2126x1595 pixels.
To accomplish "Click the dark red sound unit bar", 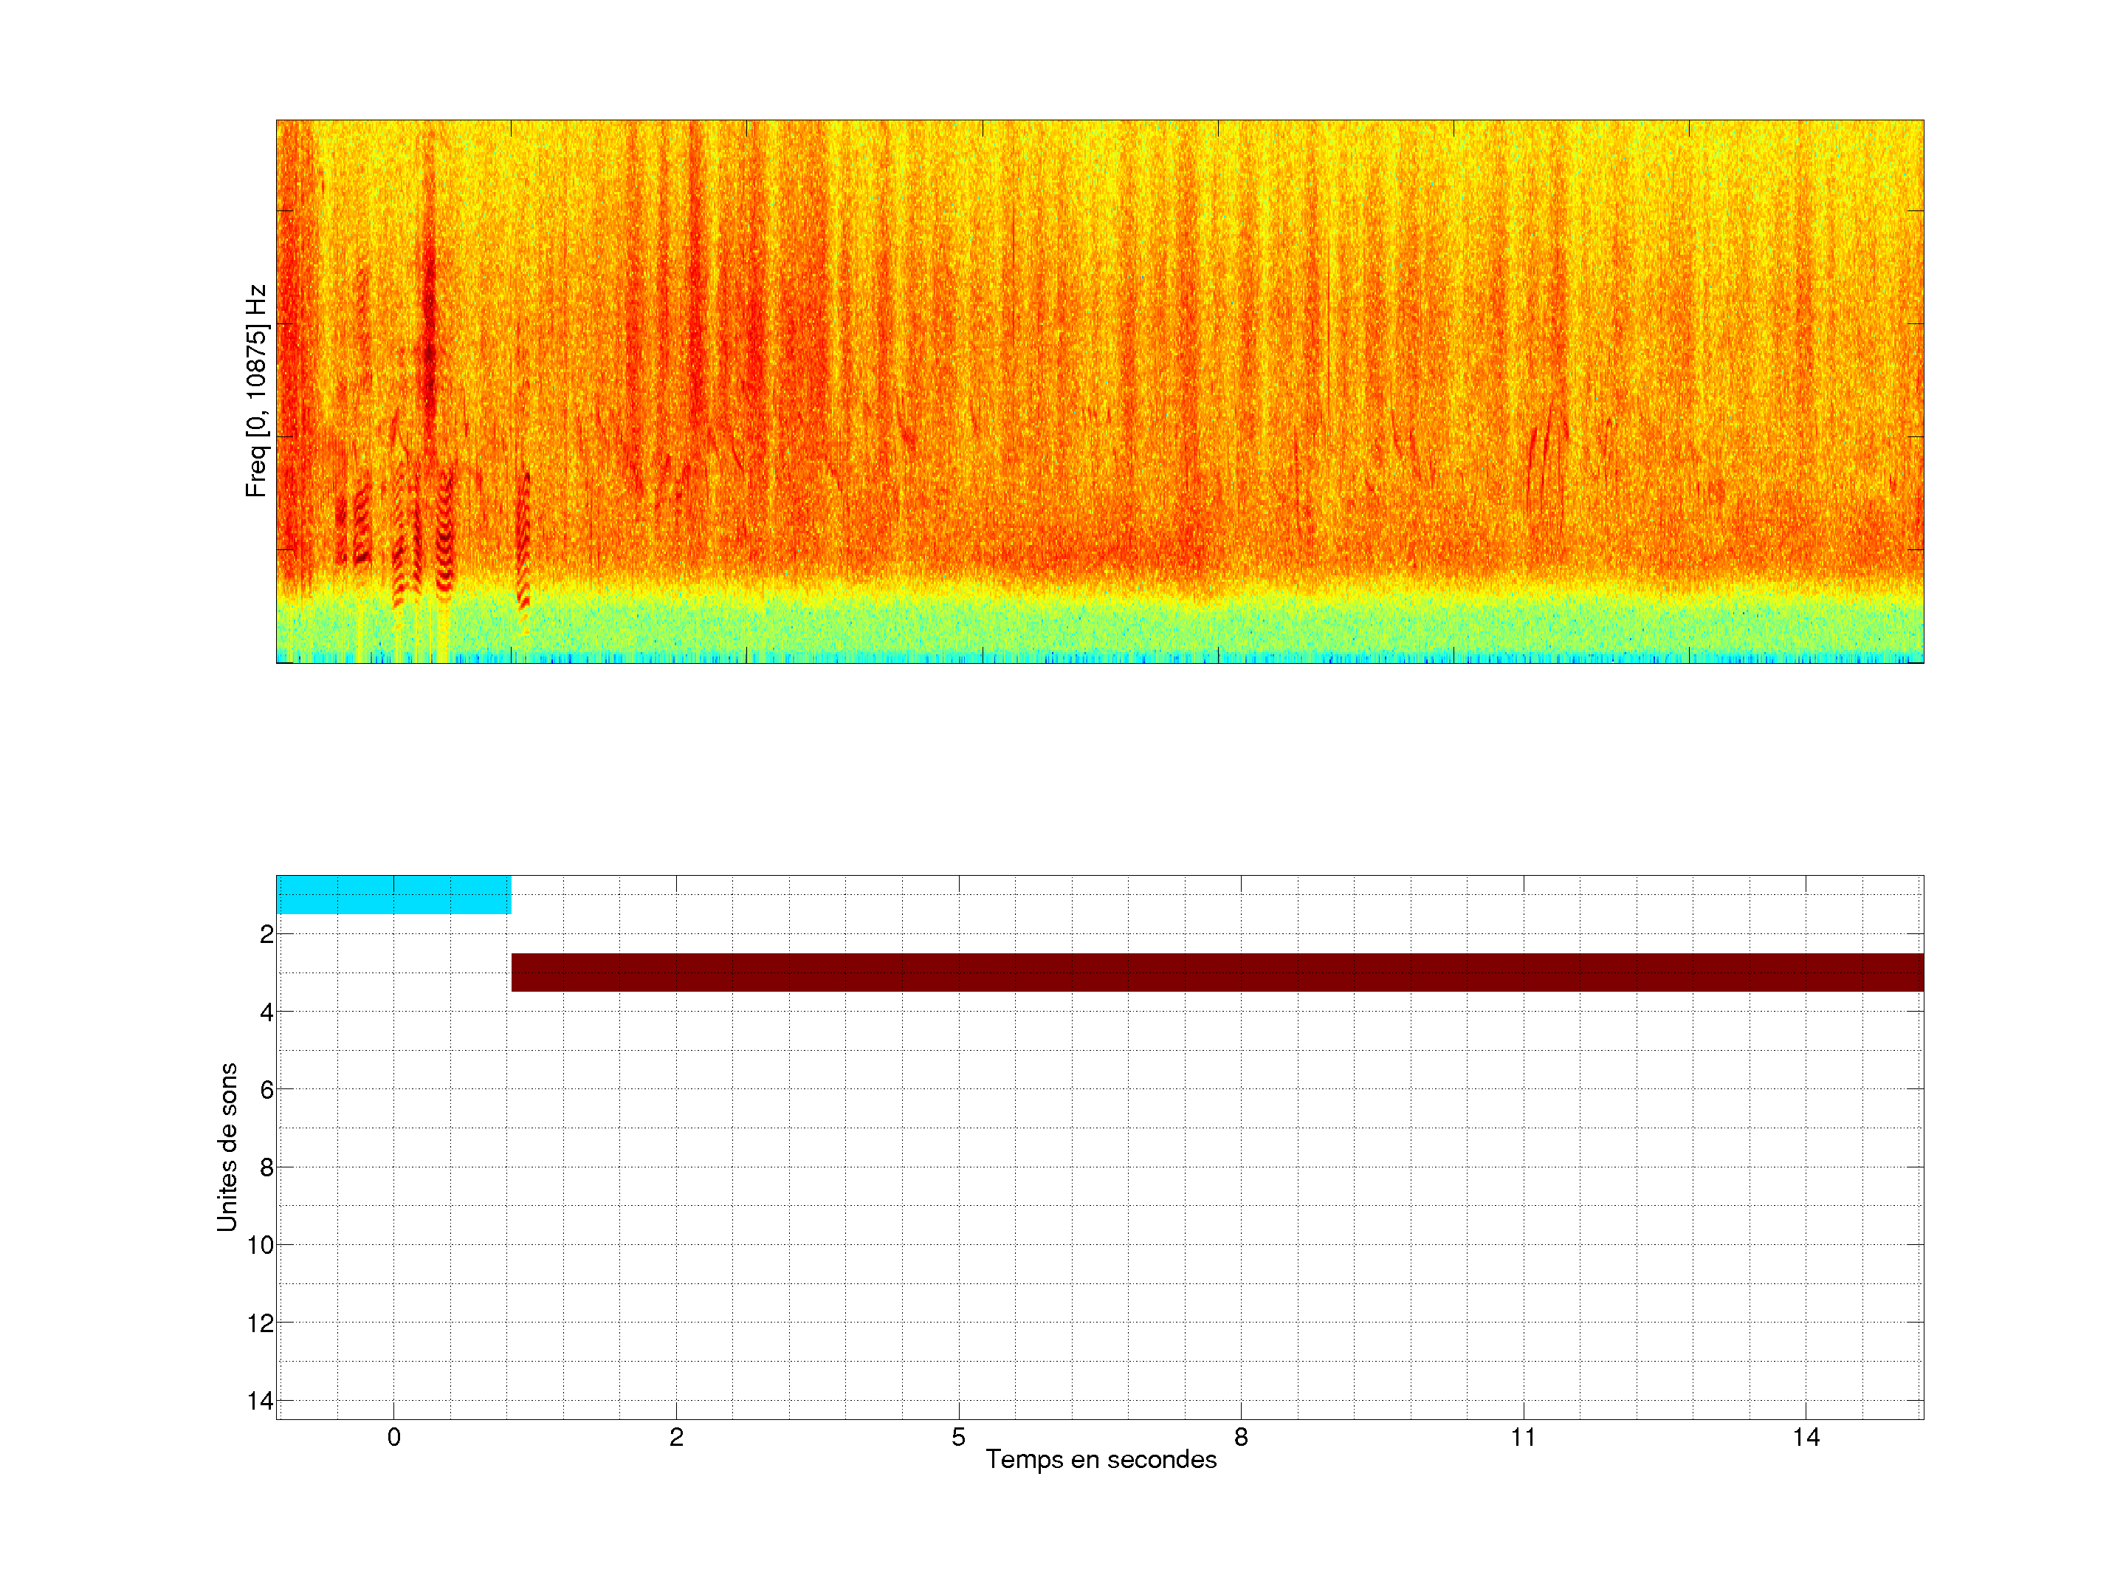I will pyautogui.click(x=1217, y=972).
